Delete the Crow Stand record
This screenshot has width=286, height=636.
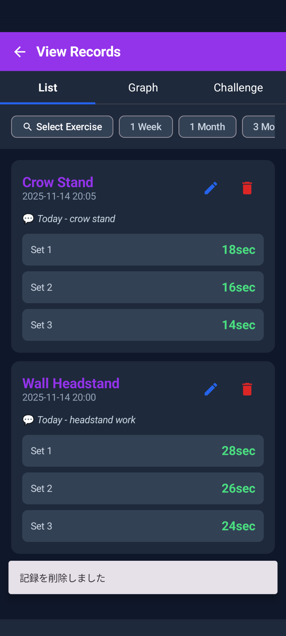pos(247,188)
